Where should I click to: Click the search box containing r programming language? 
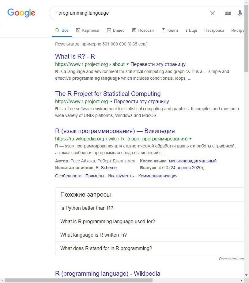tap(130, 13)
